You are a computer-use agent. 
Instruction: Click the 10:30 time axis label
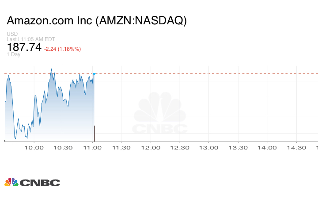pyautogui.click(x=63, y=148)
